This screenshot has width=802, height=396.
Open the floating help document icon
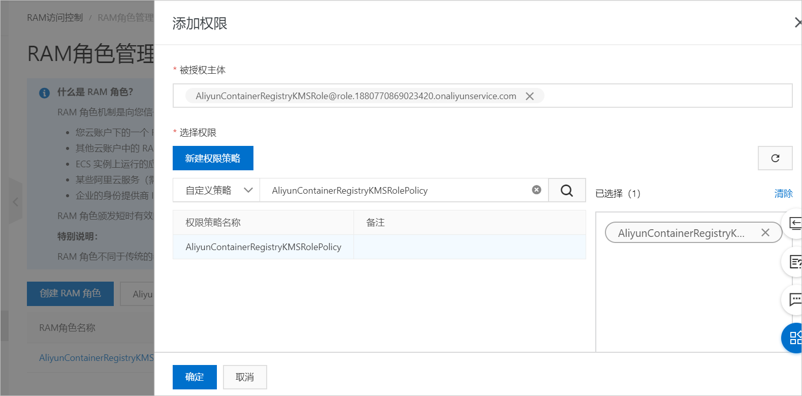click(x=794, y=262)
